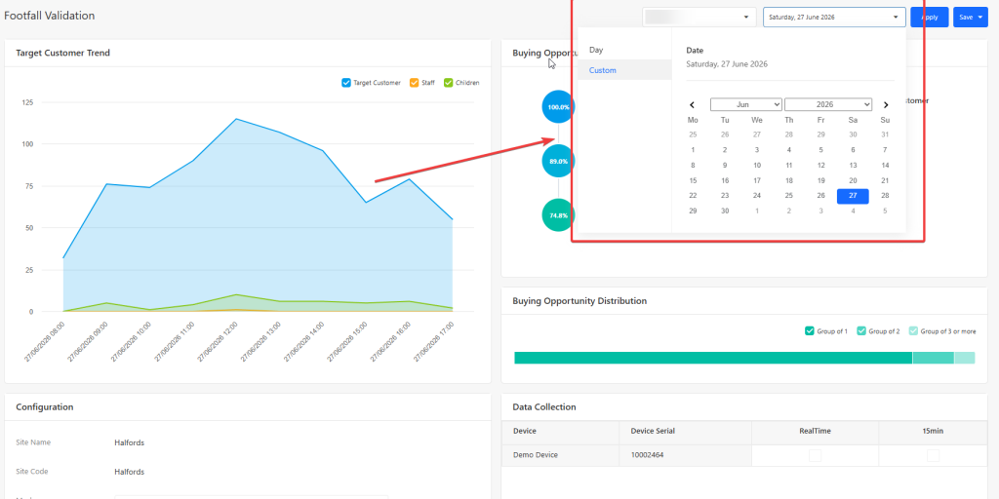This screenshot has width=999, height=499.
Task: Toggle Group of 3 or more checkbox
Action: (x=913, y=331)
